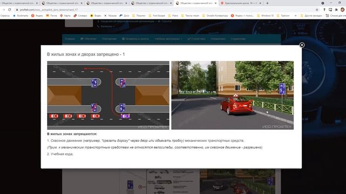Image resolution: width=346 pixels, height=194 pixels.
Task: Click the road scheme diagram in the popup
Action: [108, 95]
